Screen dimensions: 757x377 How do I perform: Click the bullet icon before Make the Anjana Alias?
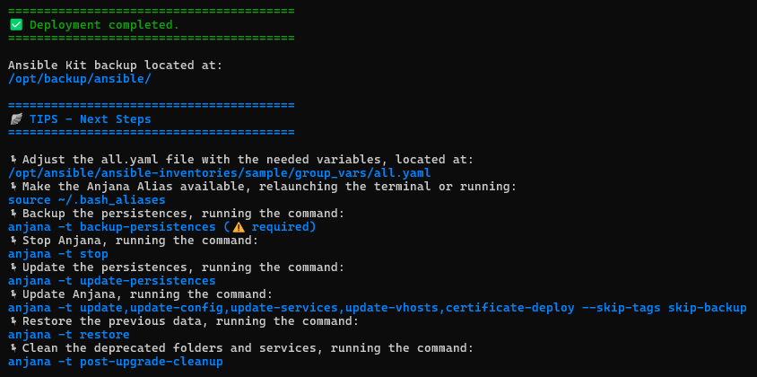[13, 187]
